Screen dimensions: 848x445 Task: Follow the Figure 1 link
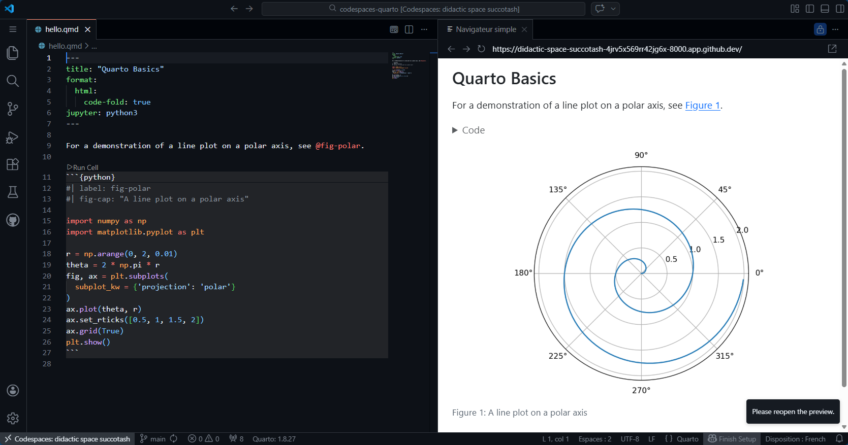(703, 106)
